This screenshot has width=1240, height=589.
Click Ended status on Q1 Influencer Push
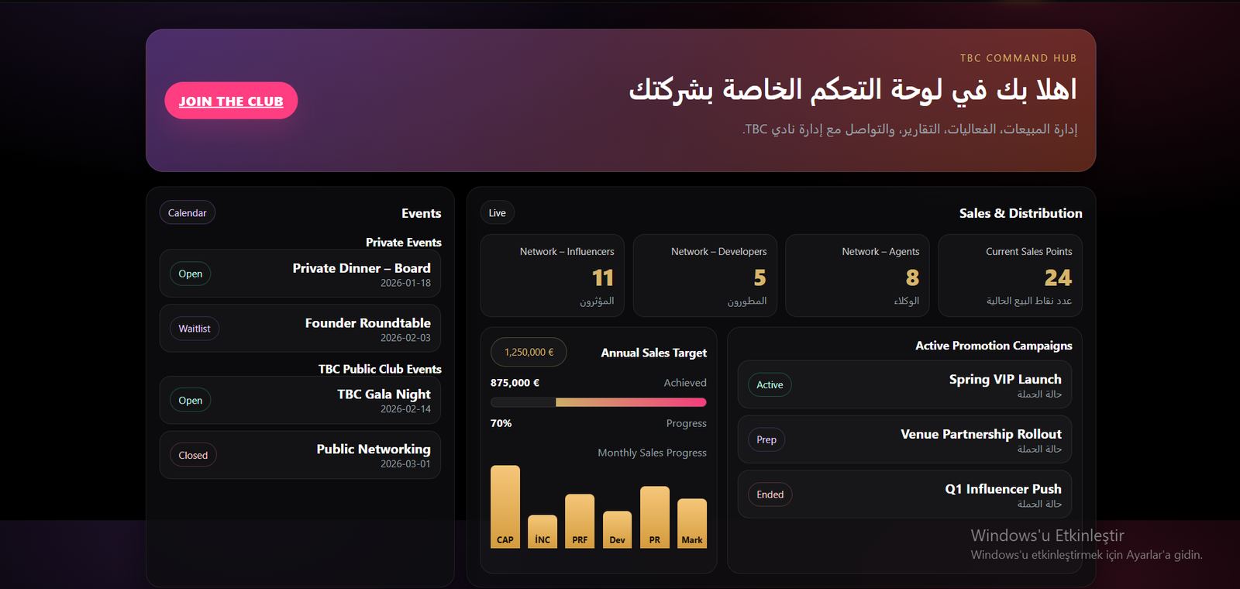click(770, 494)
